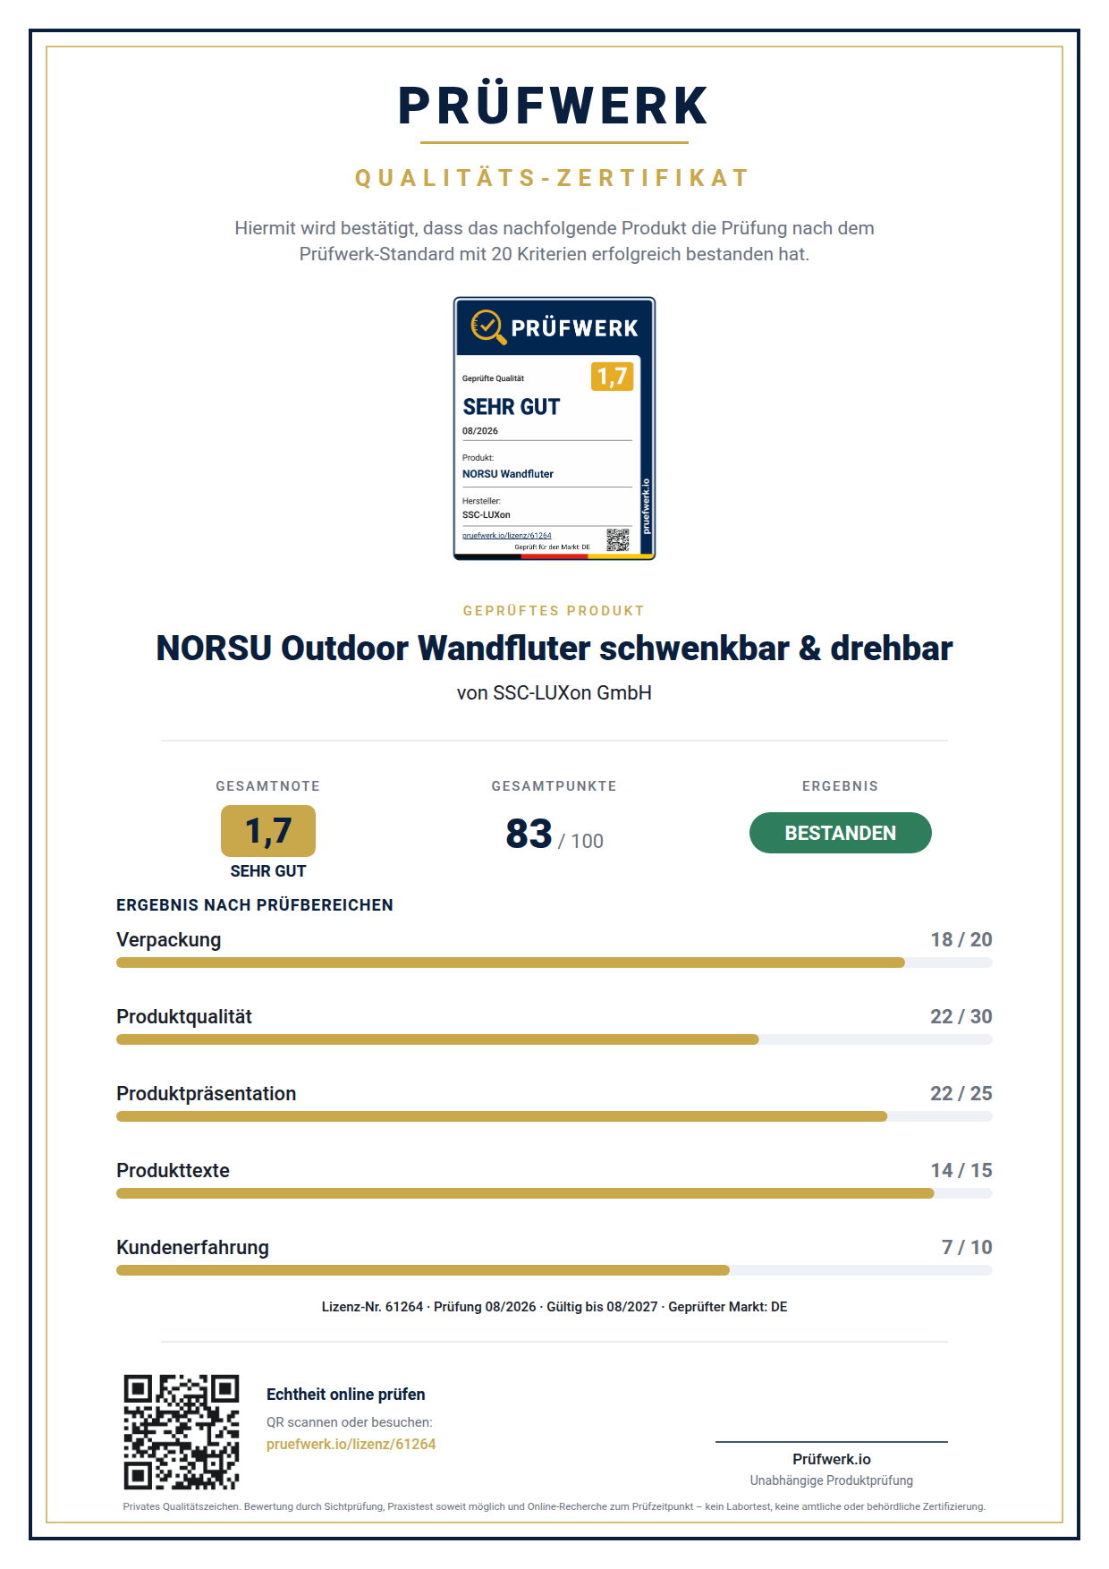Click the product title NORSU Outdoor Wandfluter
This screenshot has height=1569, width=1109.
[554, 649]
